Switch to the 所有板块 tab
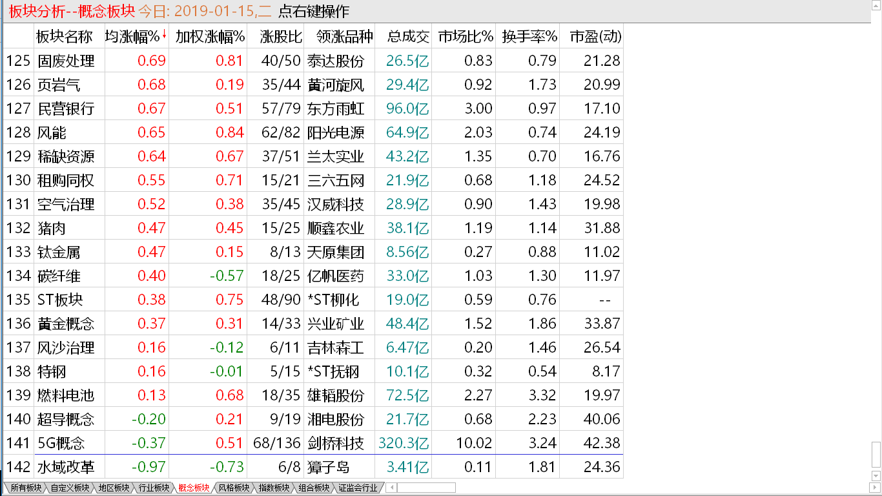882x496 pixels. (26, 488)
